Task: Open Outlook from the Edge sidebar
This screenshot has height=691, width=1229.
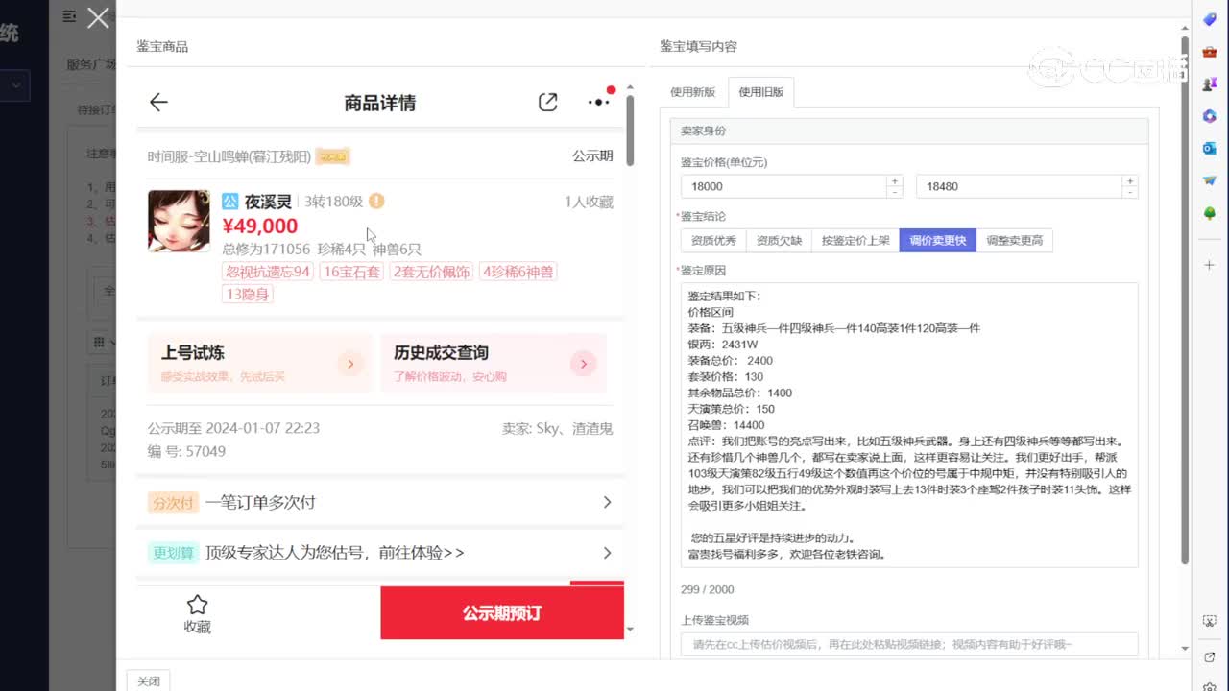Action: pyautogui.click(x=1209, y=148)
